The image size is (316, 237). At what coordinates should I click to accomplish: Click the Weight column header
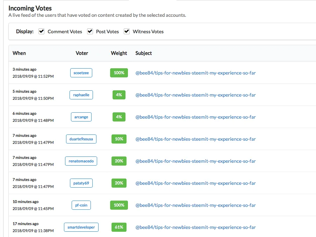tap(119, 53)
